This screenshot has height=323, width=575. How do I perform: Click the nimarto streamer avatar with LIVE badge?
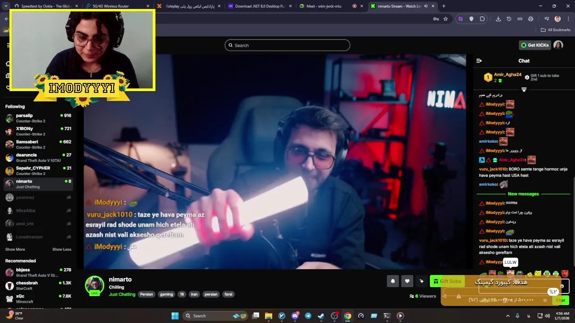point(95,286)
